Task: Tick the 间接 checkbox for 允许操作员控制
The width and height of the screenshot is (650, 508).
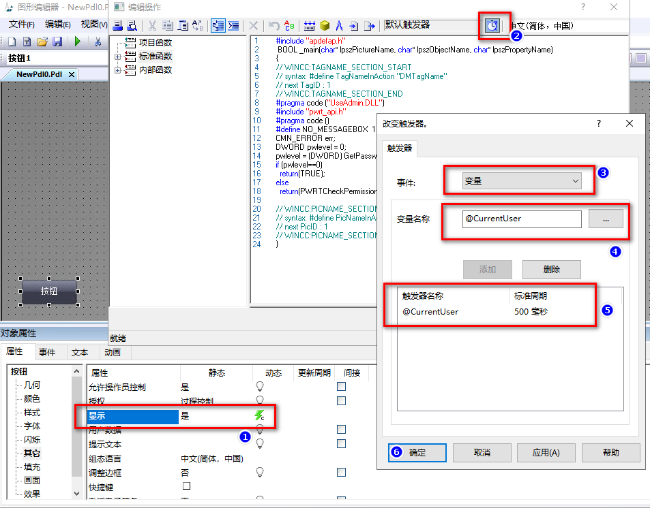Action: [341, 387]
